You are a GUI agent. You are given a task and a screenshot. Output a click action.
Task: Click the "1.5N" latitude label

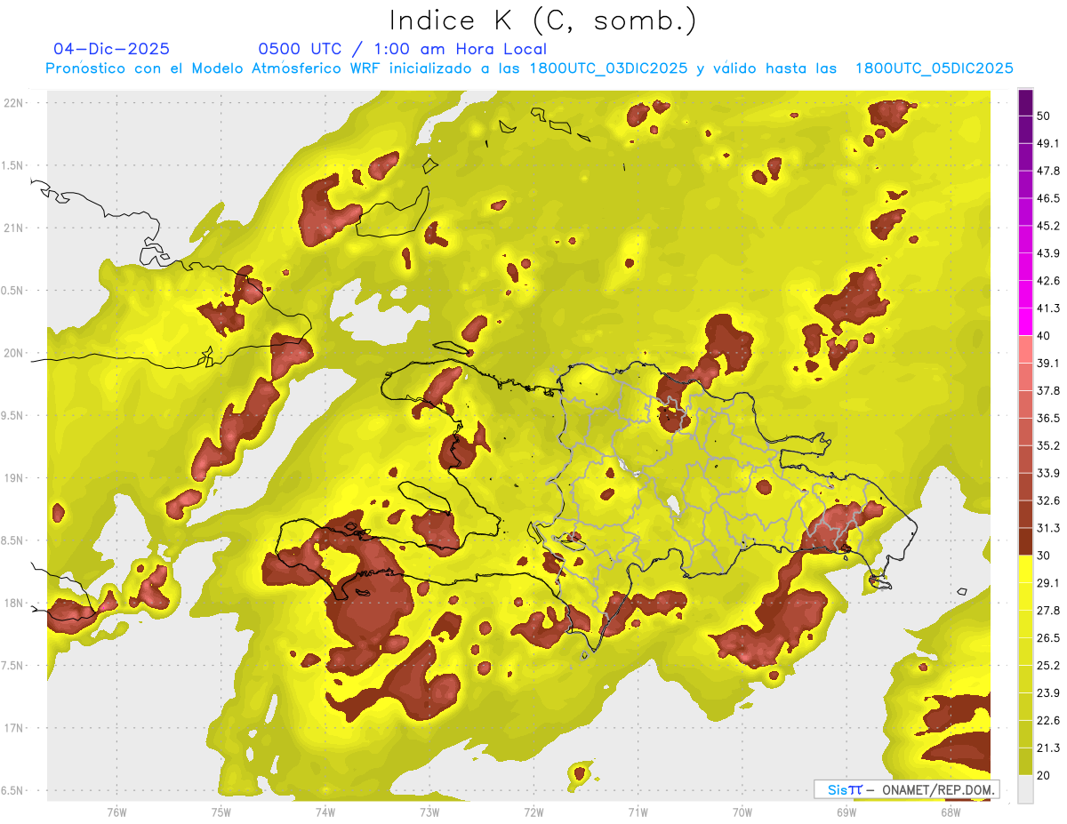click(12, 165)
